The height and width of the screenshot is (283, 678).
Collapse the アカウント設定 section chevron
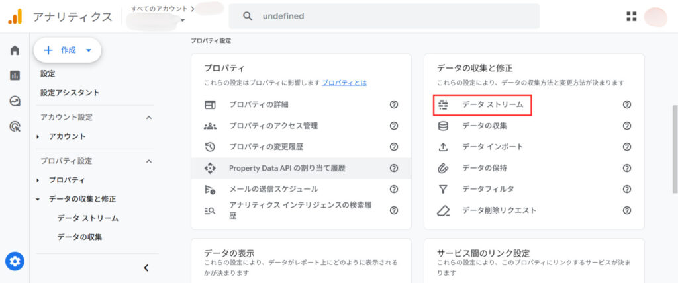pos(149,118)
